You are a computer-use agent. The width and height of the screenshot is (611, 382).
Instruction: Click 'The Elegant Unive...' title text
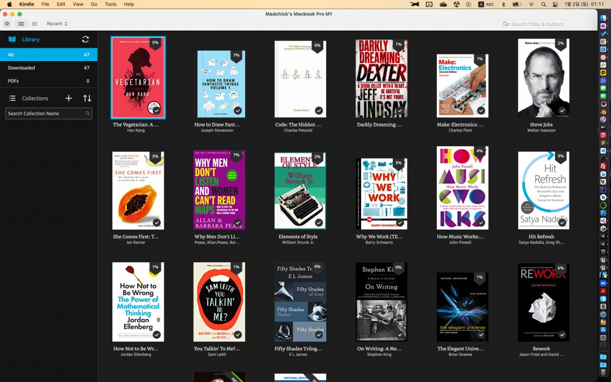[x=460, y=349]
